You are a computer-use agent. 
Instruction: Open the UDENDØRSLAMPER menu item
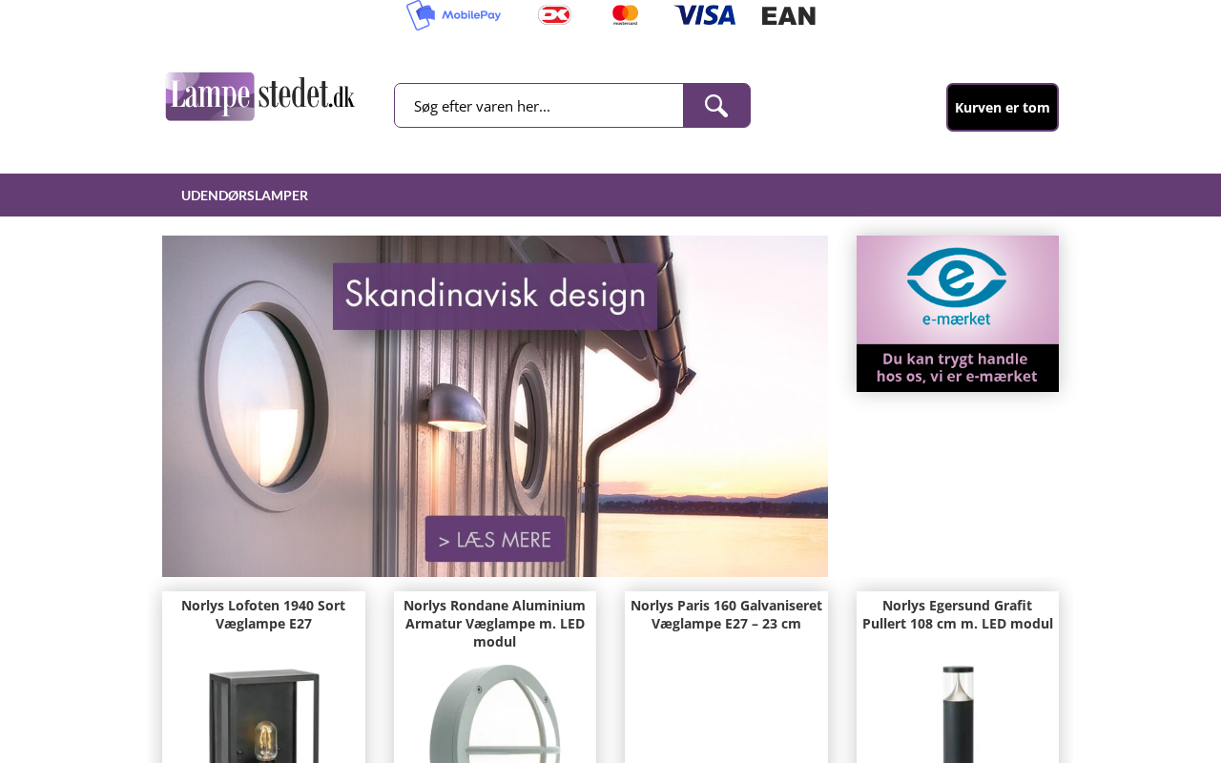[x=244, y=196]
